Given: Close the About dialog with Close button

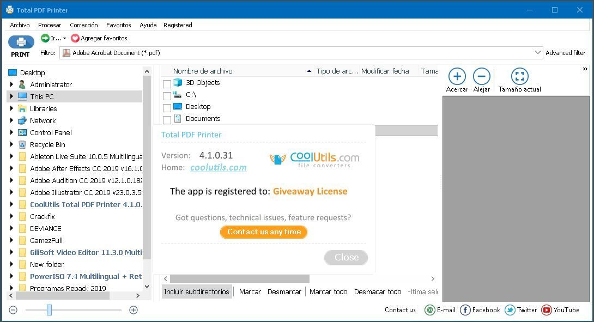Looking at the screenshot, I should click(x=346, y=257).
